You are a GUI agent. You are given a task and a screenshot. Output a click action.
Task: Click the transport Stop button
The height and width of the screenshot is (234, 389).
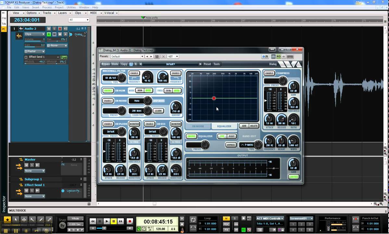tap(100, 221)
